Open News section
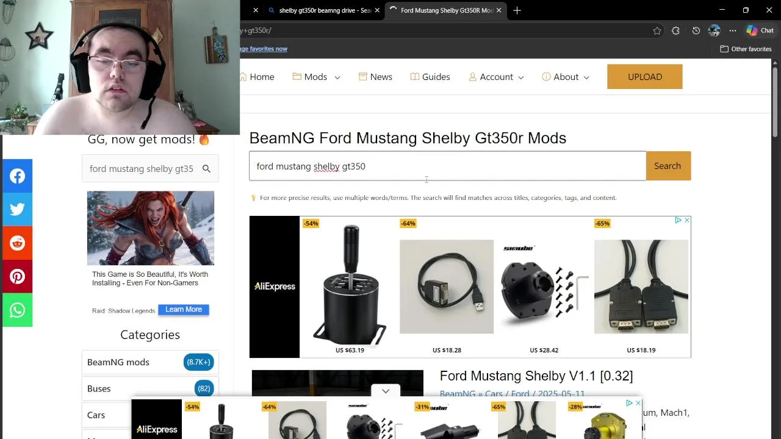 click(375, 77)
